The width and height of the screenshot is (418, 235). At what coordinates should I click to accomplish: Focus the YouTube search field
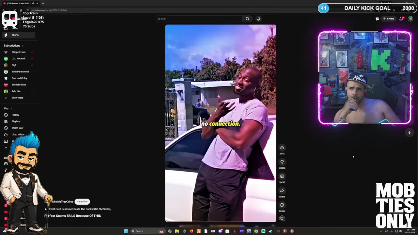pyautogui.click(x=199, y=19)
